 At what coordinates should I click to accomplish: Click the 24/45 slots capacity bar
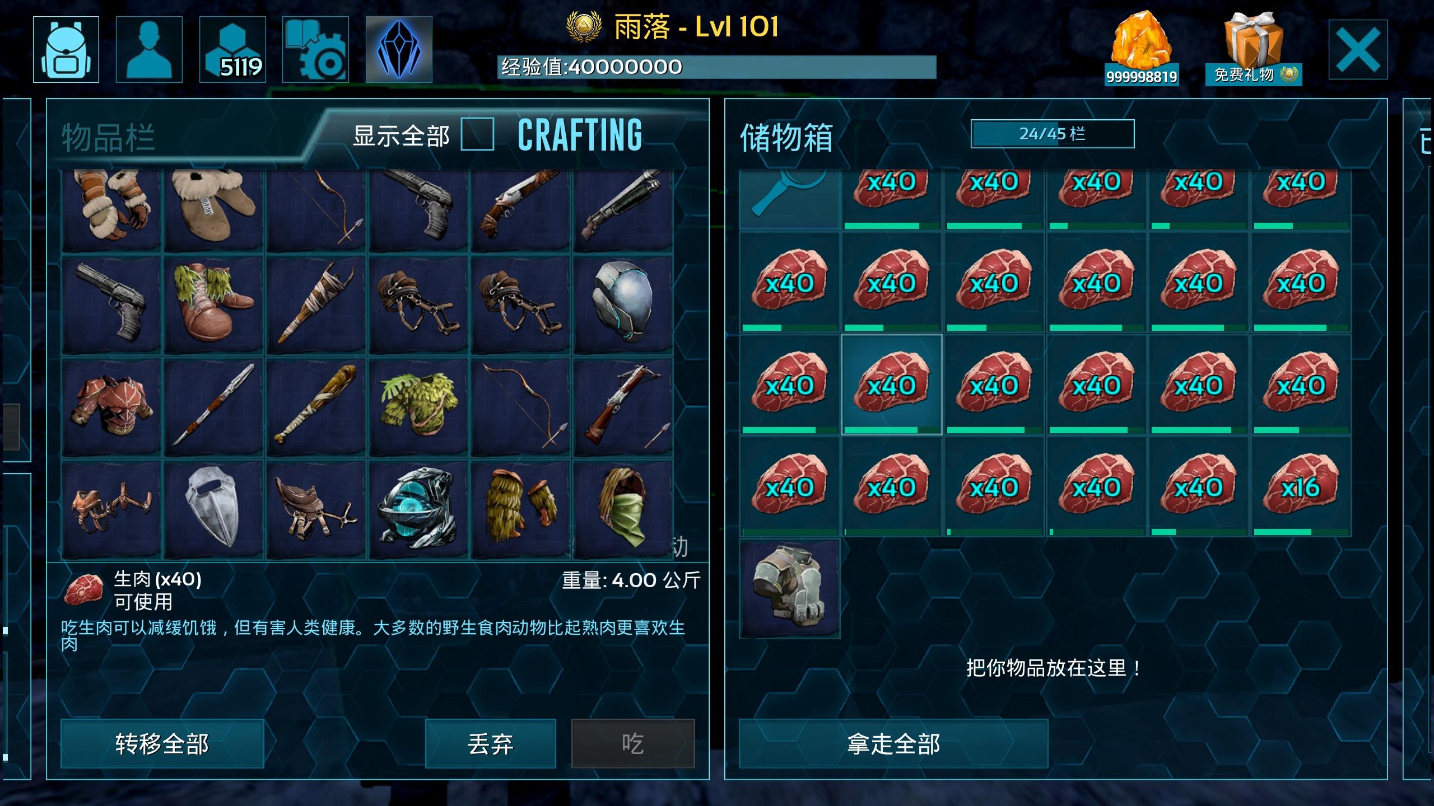[1053, 134]
